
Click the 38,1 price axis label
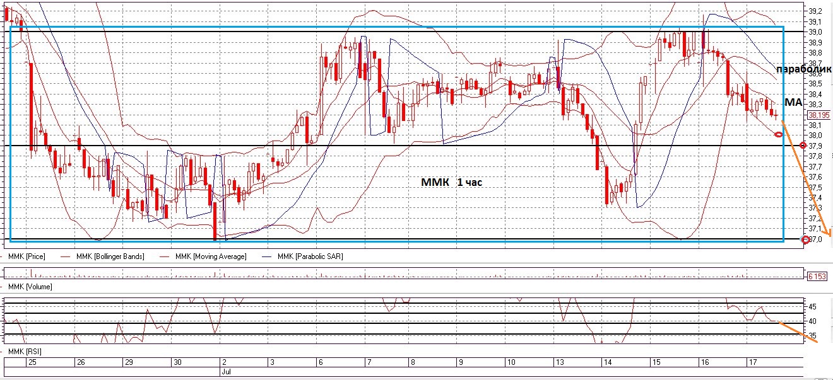[x=814, y=125]
